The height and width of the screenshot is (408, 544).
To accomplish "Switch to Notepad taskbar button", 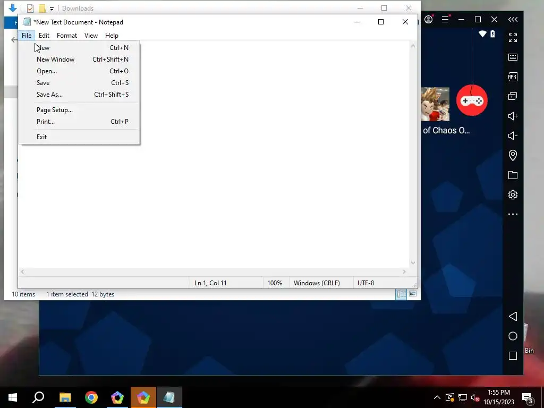I will [x=169, y=397].
